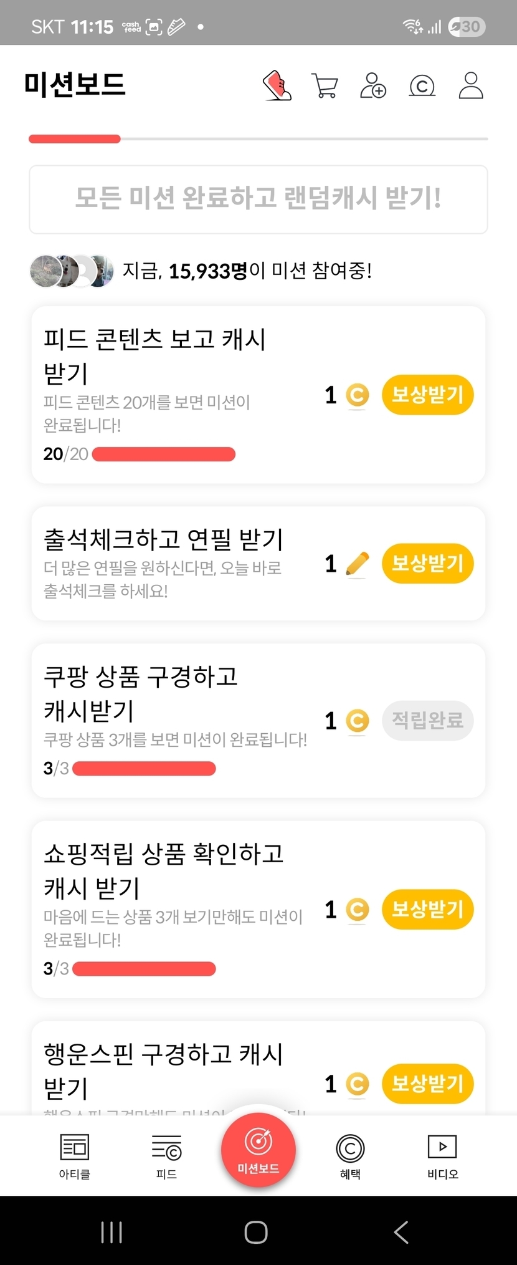
Task: Tap the disabled 적립완료 button
Action: 427,721
